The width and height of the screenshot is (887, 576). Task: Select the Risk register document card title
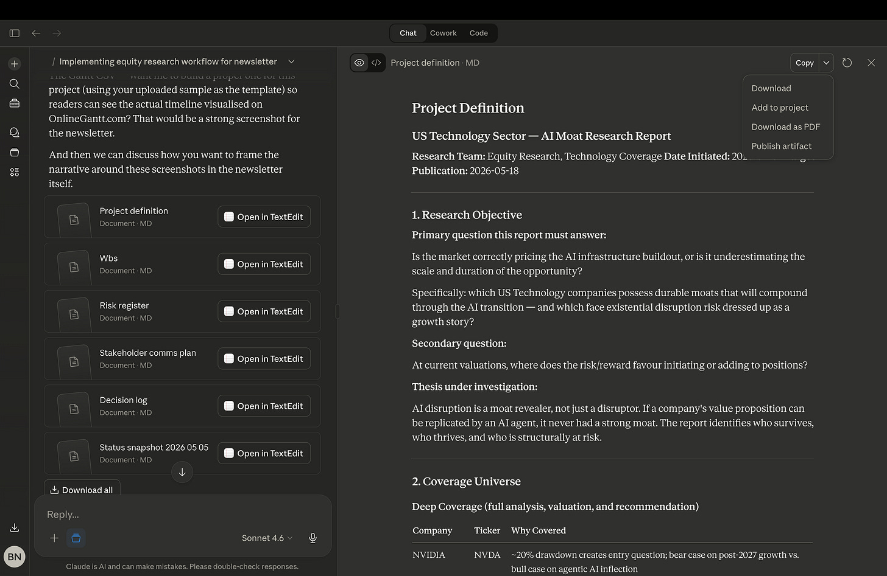pyautogui.click(x=124, y=305)
